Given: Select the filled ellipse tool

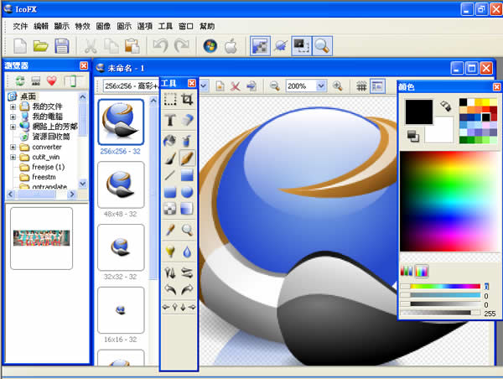Looking at the screenshot, I should tap(187, 192).
